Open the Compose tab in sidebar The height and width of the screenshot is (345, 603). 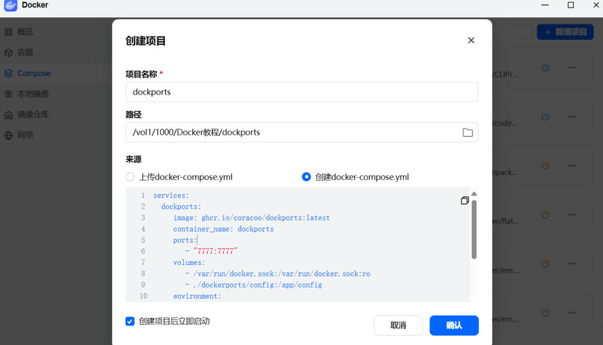pos(33,73)
